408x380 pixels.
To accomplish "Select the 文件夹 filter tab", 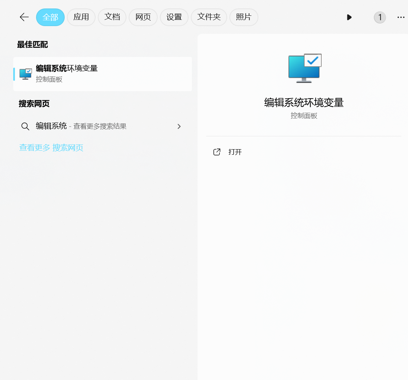I will [209, 17].
